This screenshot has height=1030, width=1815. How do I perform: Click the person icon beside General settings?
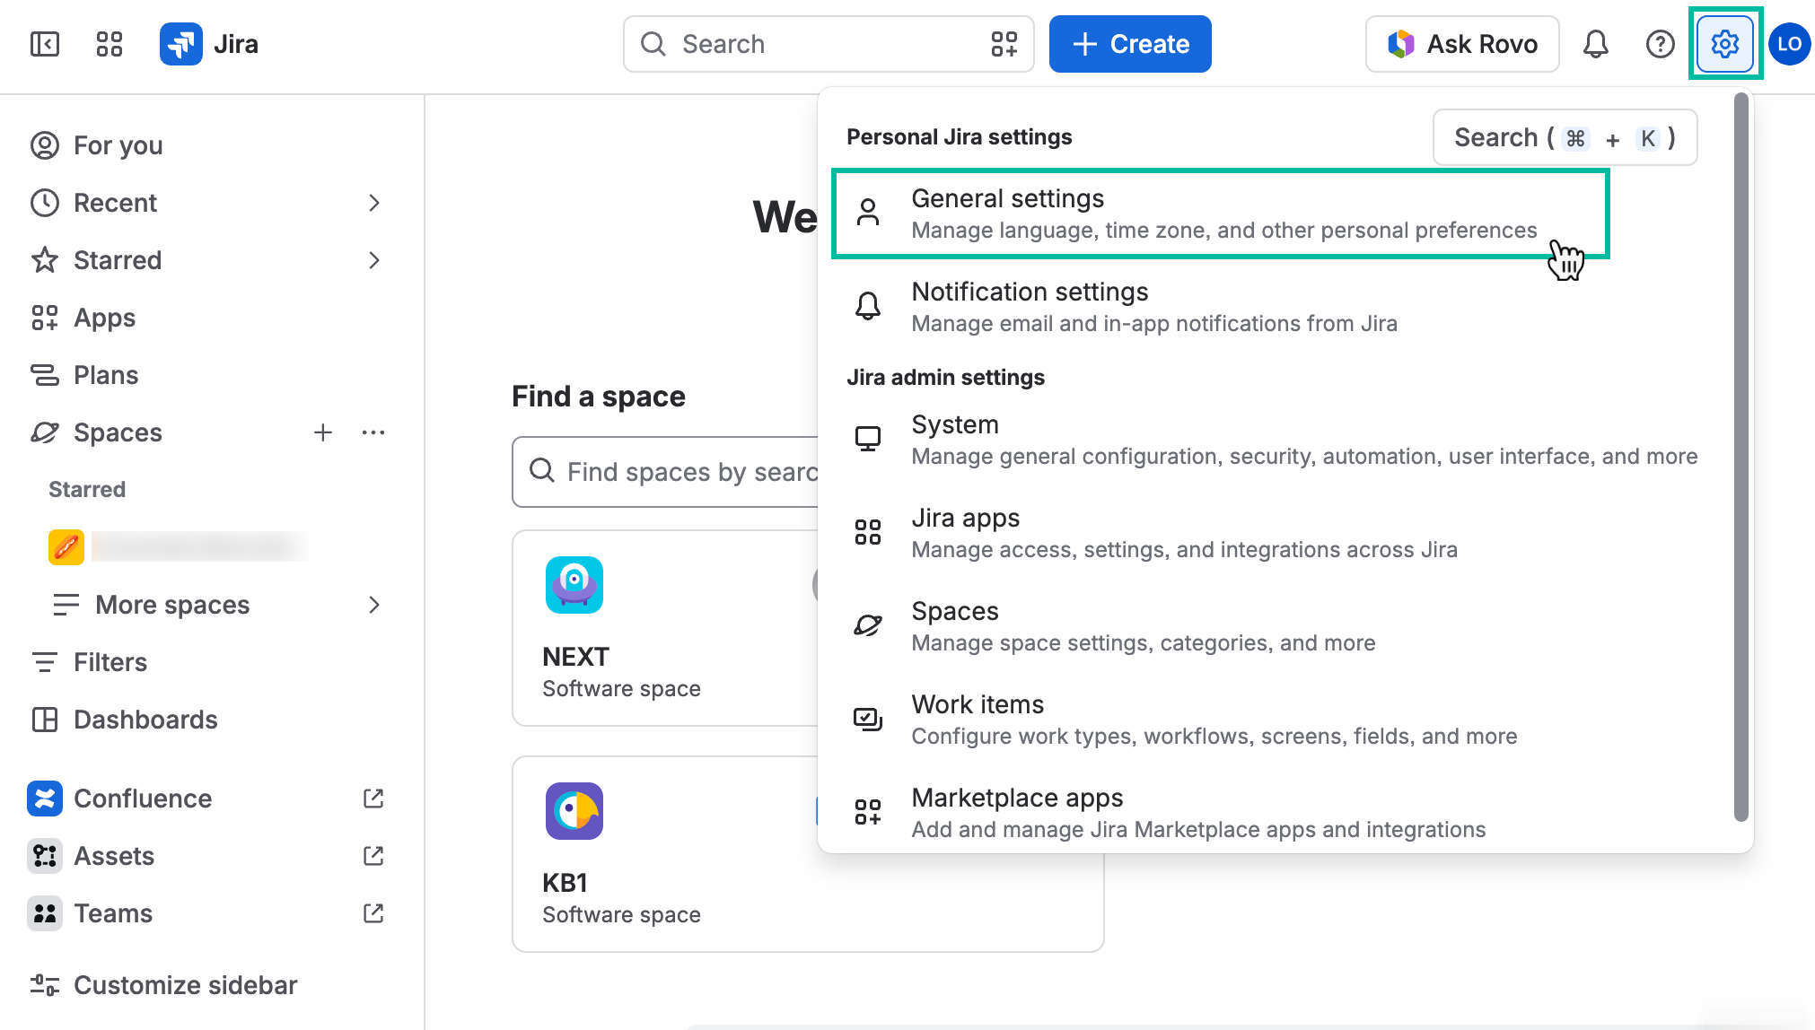coord(868,213)
